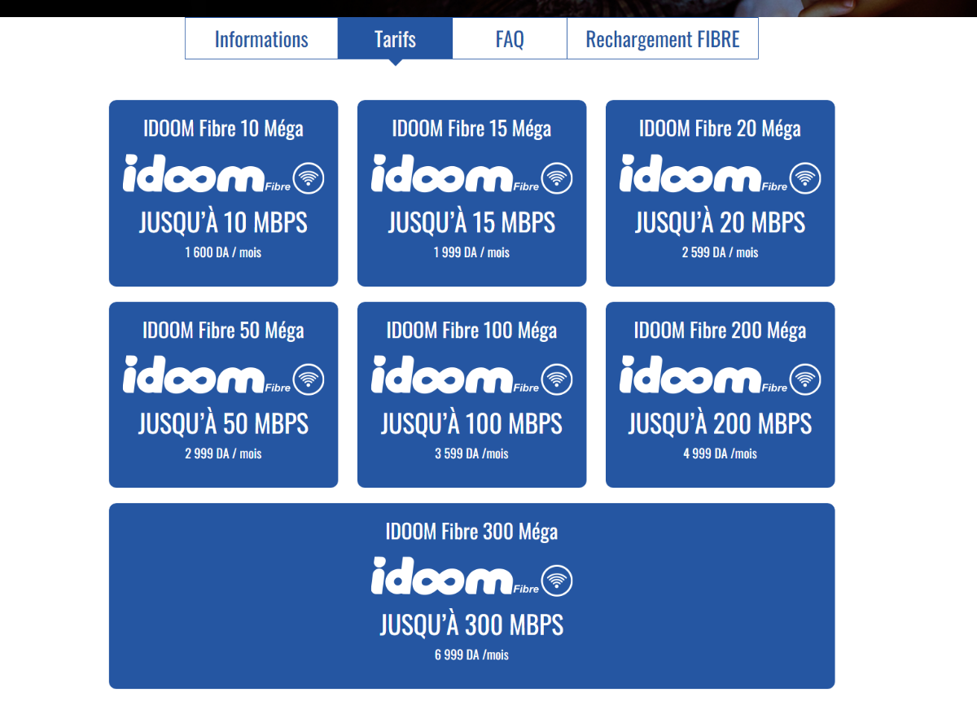Select the IDOOM Fibre 15 Méga title
977x710 pixels.
click(471, 129)
